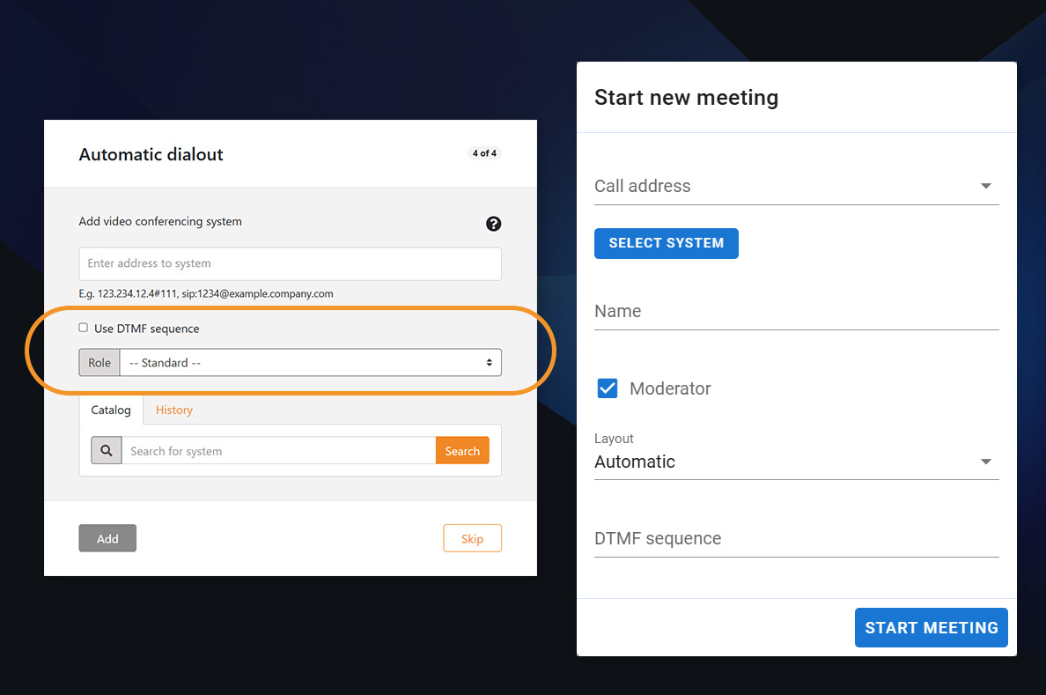Click the help question mark icon
This screenshot has height=695, width=1046.
pyautogui.click(x=493, y=224)
